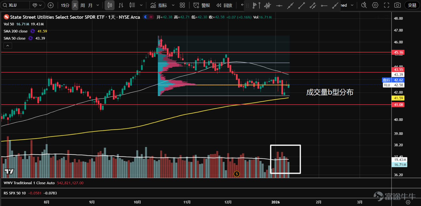
Task: Select the ray drawing tool
Action: pos(335,5)
